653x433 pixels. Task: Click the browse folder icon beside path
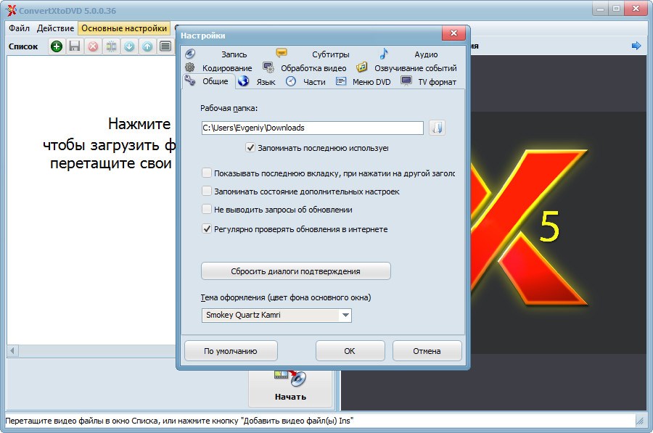point(437,128)
